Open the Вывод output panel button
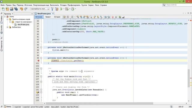192x108 pixels. point(7,107)
